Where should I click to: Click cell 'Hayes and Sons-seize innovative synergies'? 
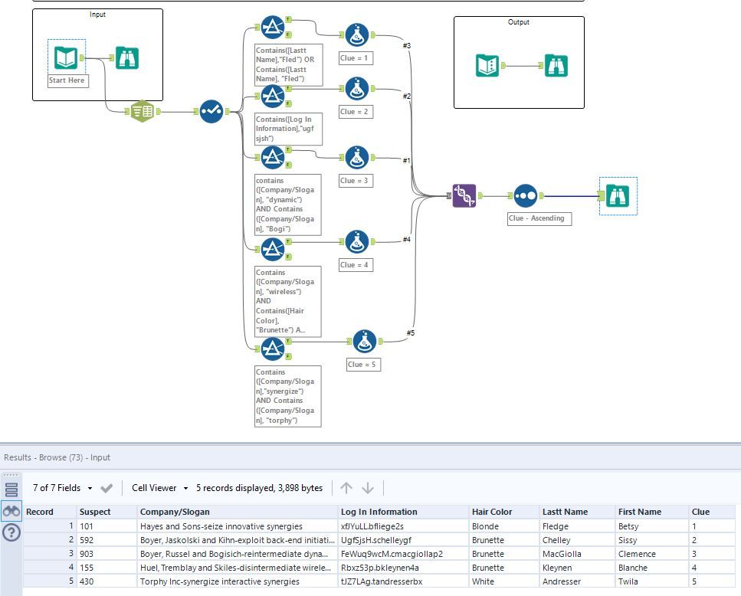(238, 526)
